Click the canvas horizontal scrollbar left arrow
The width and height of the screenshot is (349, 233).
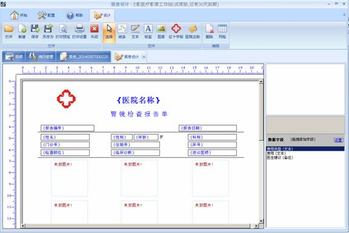click(x=23, y=226)
